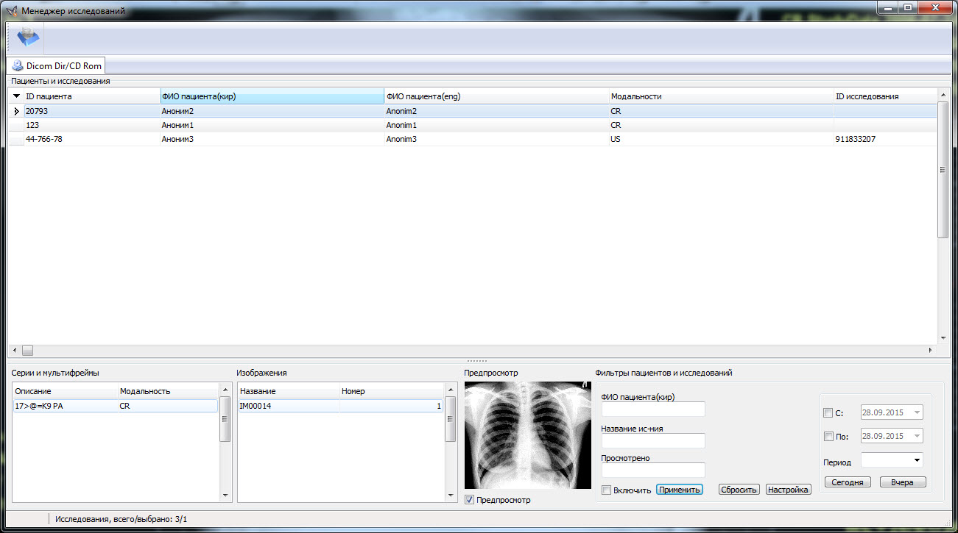Image resolution: width=958 pixels, height=533 pixels.
Task: Click the Anonim3 english name cell
Action: pyautogui.click(x=496, y=139)
